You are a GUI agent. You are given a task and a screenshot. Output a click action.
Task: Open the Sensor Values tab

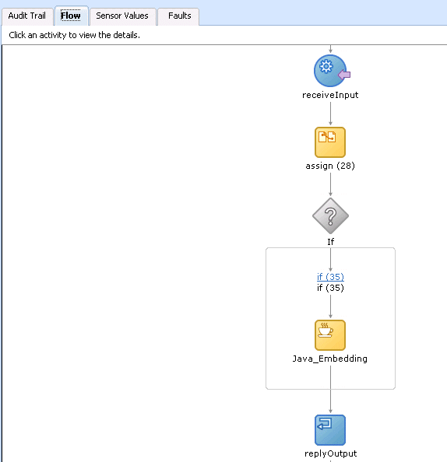coord(122,16)
